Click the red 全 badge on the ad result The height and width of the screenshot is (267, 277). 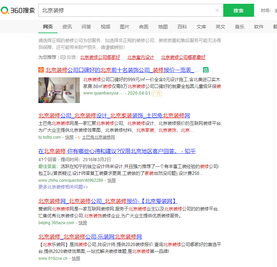pyautogui.click(x=41, y=70)
